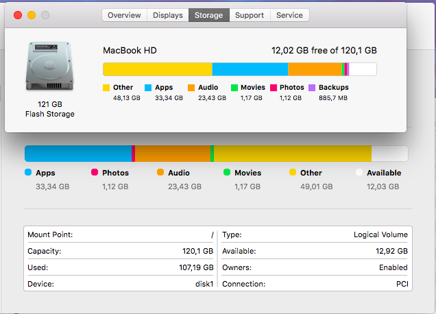The width and height of the screenshot is (436, 314).
Task: Click the pink Photos dot in Disk Utility legend
Action: (95, 172)
